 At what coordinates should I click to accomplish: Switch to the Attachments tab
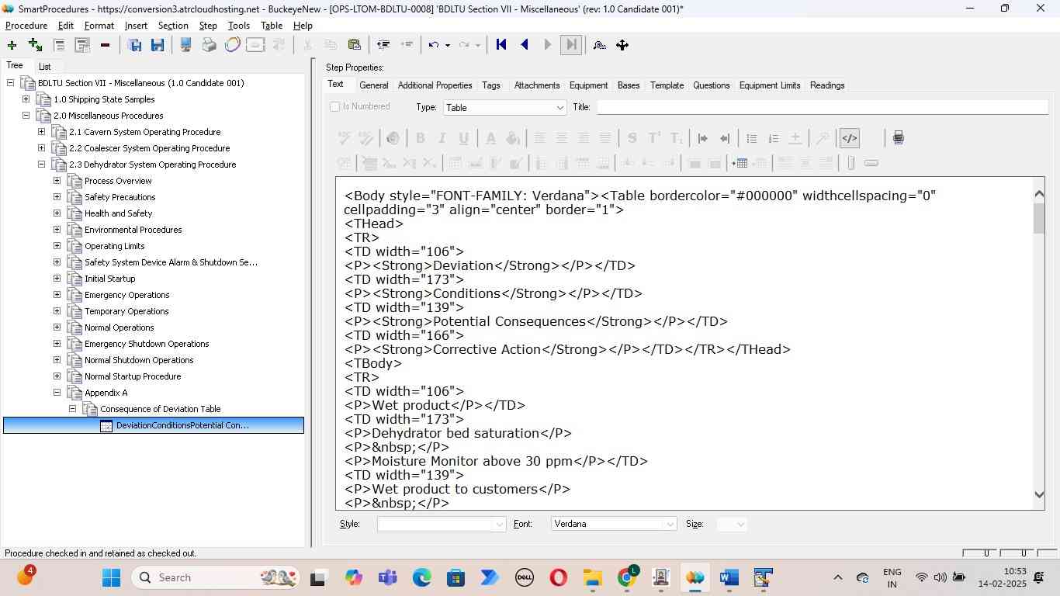536,85
